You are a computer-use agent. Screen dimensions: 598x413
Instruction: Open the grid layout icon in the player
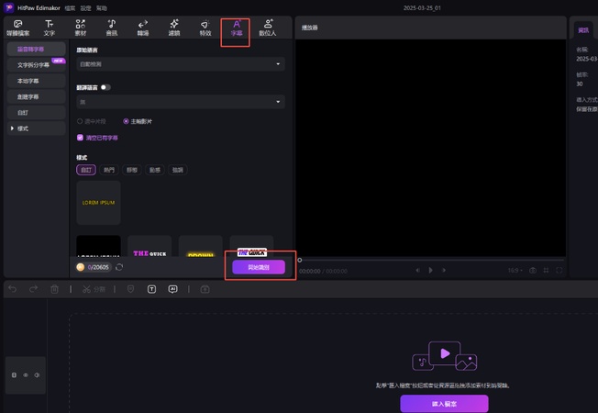(546, 270)
